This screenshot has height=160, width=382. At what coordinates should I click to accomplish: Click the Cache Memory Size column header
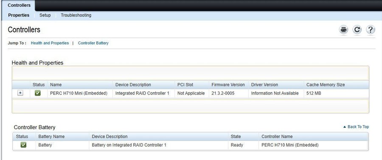(326, 85)
